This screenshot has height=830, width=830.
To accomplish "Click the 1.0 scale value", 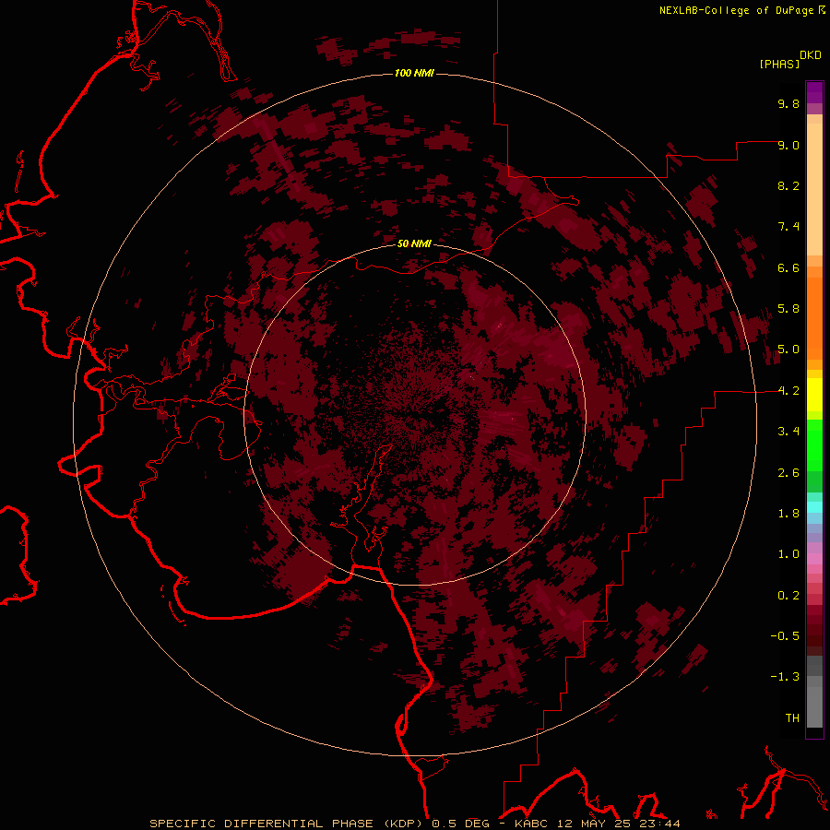I will coord(788,554).
